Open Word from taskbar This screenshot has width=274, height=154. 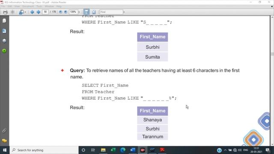click(x=133, y=150)
